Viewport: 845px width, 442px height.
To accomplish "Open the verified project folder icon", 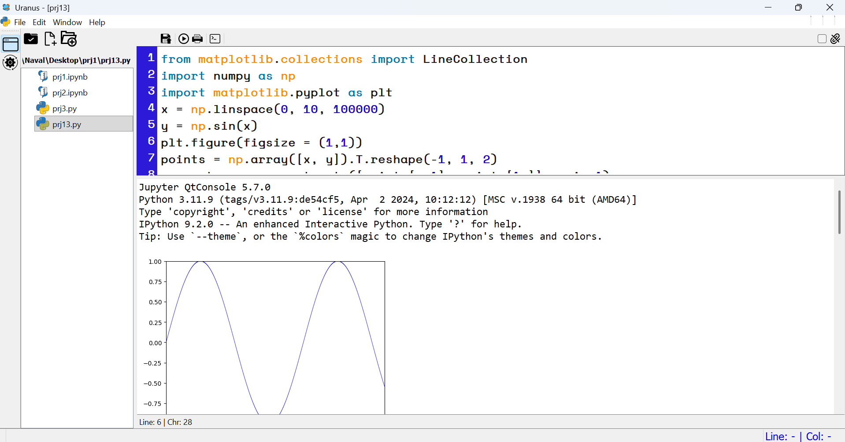I will click(31, 39).
